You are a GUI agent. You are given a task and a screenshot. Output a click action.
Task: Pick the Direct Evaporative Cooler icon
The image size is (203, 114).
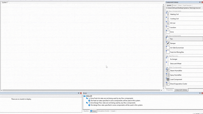point(168,84)
